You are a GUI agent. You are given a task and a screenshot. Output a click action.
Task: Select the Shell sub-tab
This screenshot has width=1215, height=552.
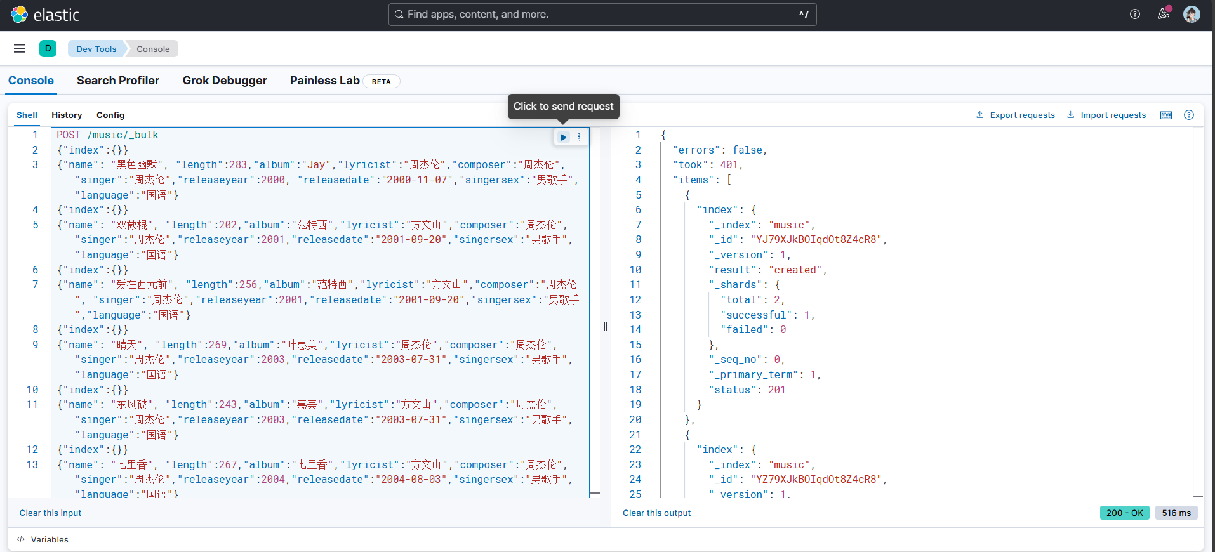coord(27,115)
